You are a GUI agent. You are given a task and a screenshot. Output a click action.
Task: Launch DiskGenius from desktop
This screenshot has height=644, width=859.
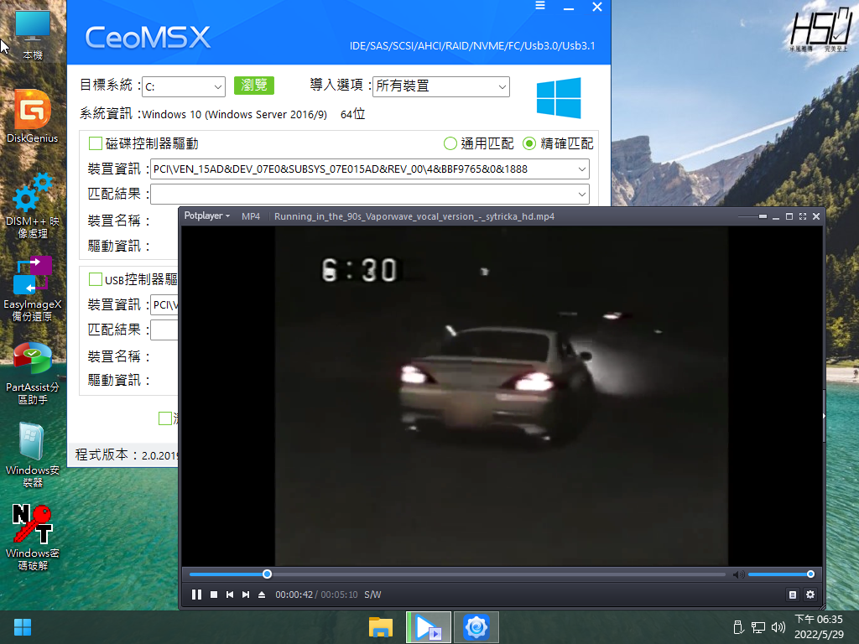pos(33,116)
